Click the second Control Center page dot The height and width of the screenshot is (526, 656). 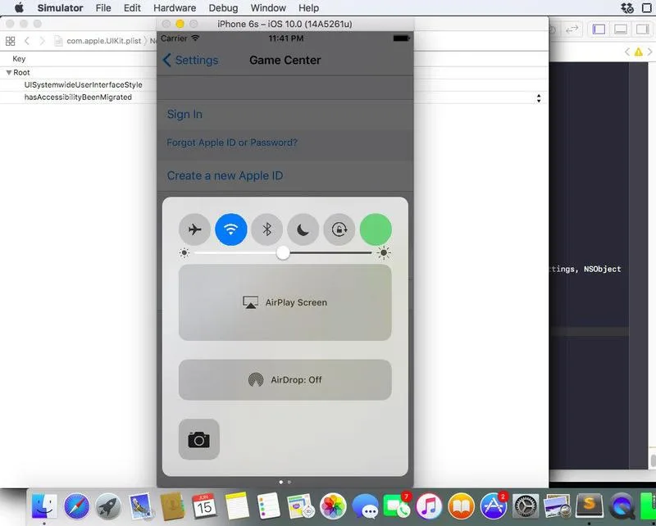click(289, 482)
